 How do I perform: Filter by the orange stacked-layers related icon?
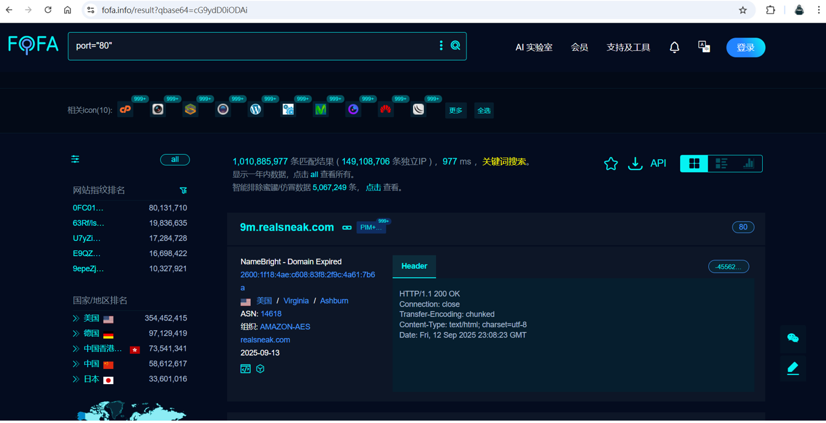[x=191, y=110]
